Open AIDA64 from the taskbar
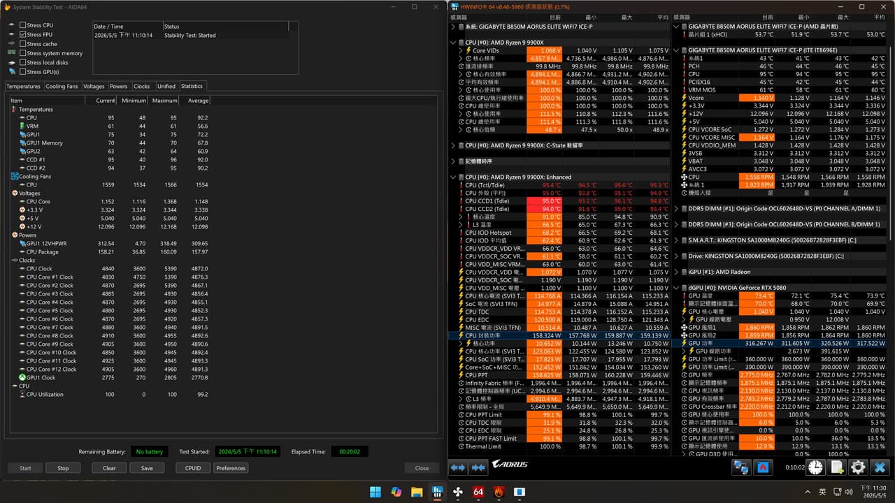Screen dimensions: 895x503 [x=478, y=492]
